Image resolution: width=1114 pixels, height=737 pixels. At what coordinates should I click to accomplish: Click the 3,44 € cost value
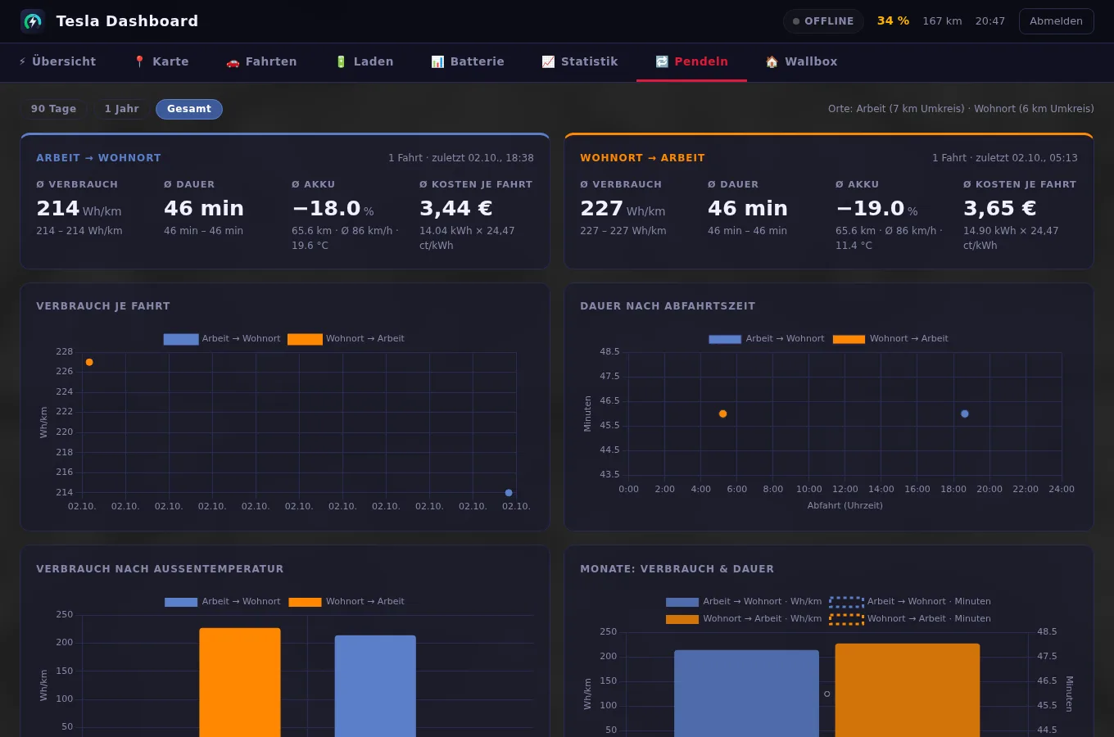(x=455, y=209)
